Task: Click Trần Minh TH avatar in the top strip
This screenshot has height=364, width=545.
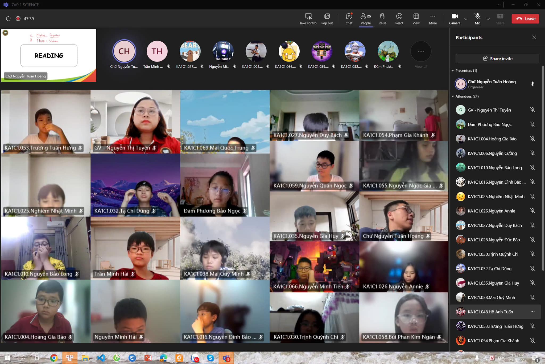Action: point(157,51)
